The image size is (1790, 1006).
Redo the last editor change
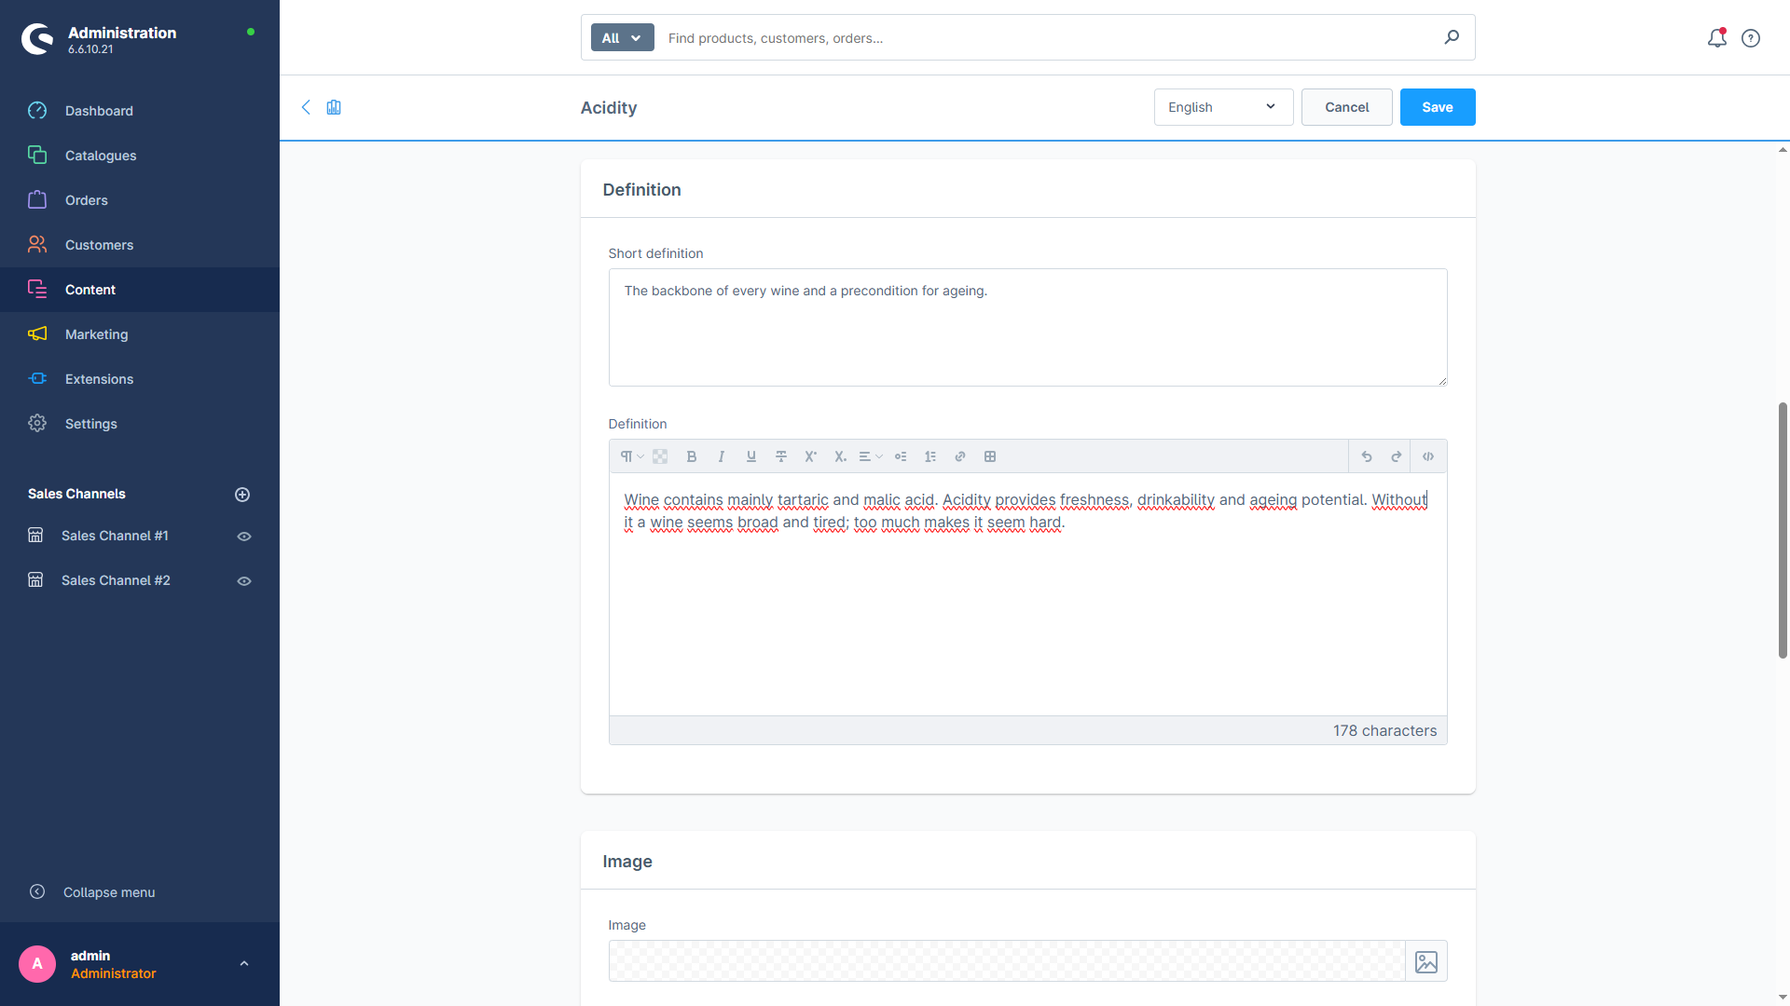pyautogui.click(x=1397, y=456)
